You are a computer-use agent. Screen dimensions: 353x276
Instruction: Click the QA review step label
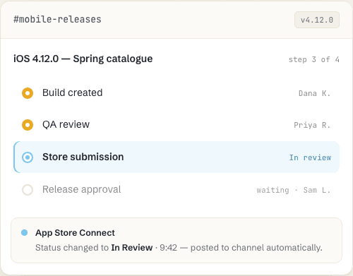coord(66,124)
